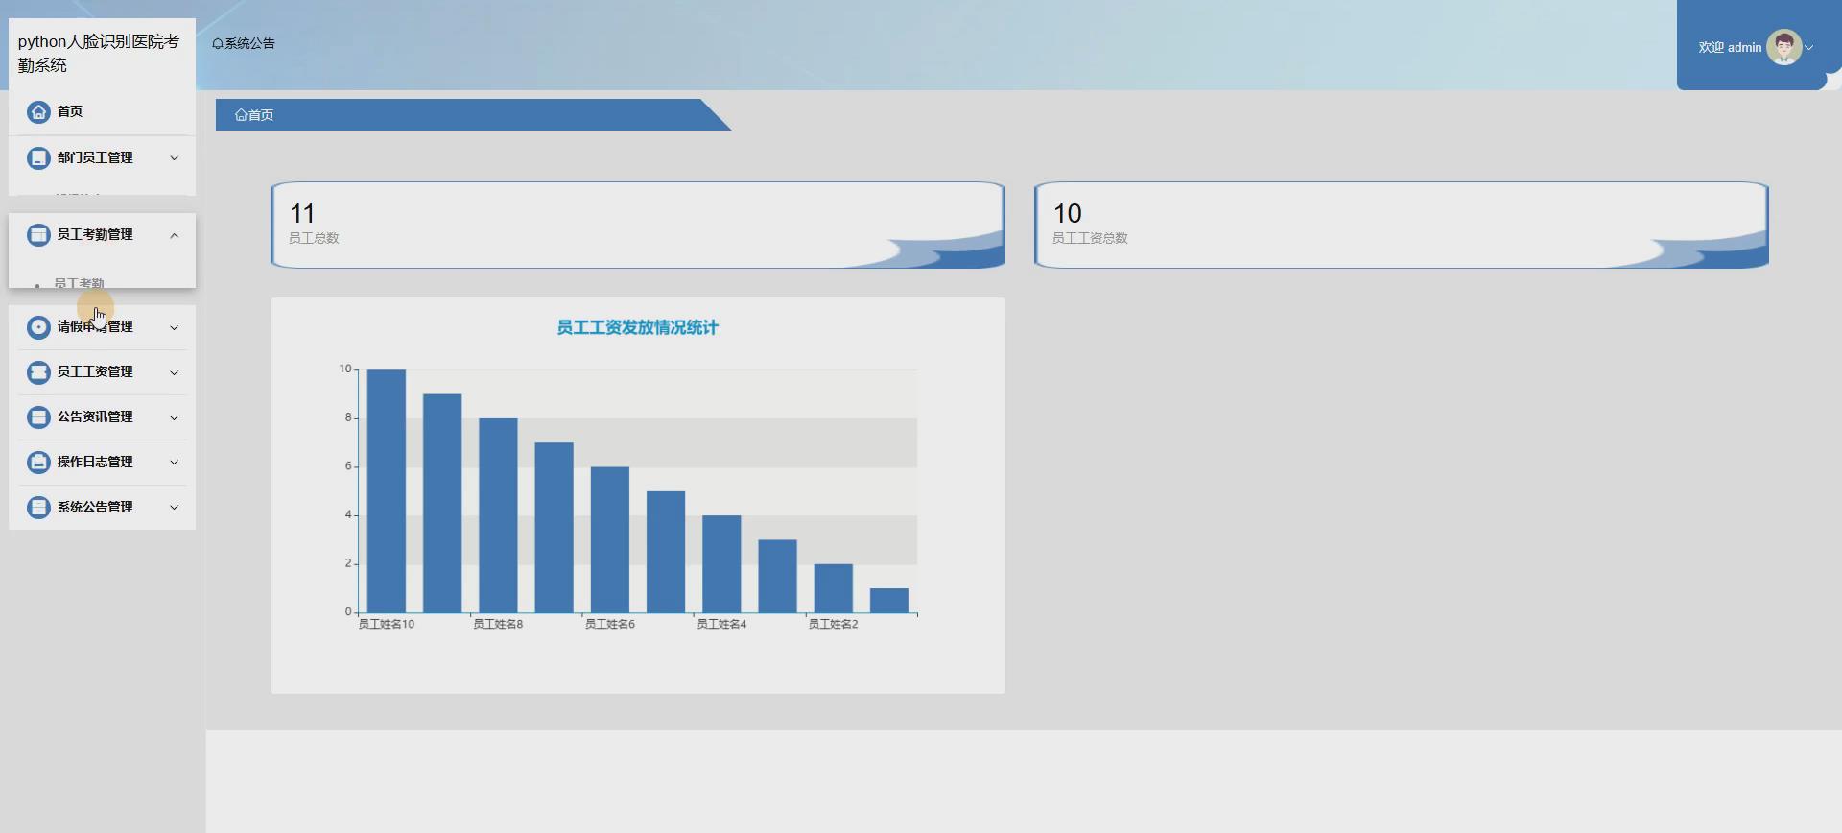This screenshot has width=1842, height=833.
Task: Expand the 操作日志管理 chevron
Action: click(x=174, y=463)
